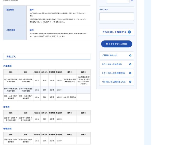Open the トクトクきっぷのきまり link
Image resolution: width=185 pixels, height=145 pixels.
[117, 64]
